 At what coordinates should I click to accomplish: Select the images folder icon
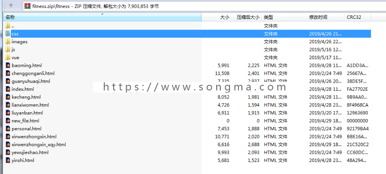[8, 42]
